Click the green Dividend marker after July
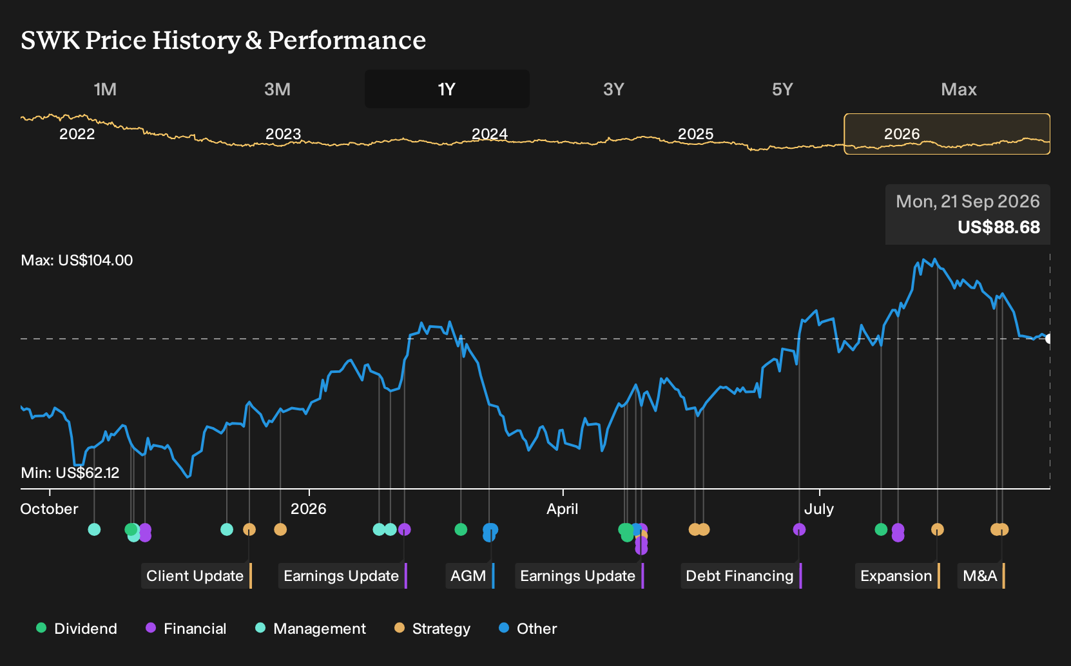 coord(881,529)
